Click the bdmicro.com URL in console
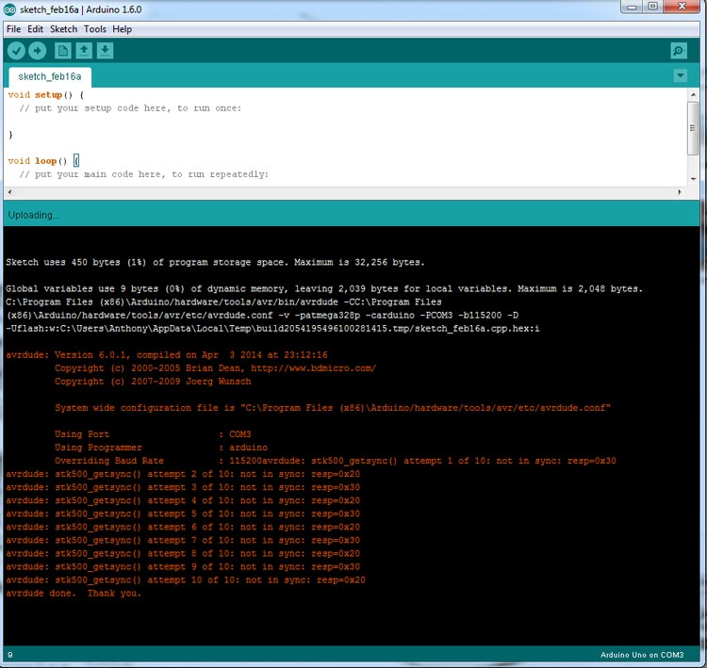Viewport: 707px width, 668px height. click(313, 368)
